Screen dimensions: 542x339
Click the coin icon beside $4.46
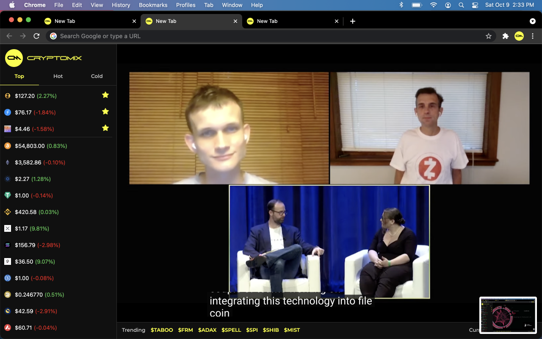click(8, 129)
